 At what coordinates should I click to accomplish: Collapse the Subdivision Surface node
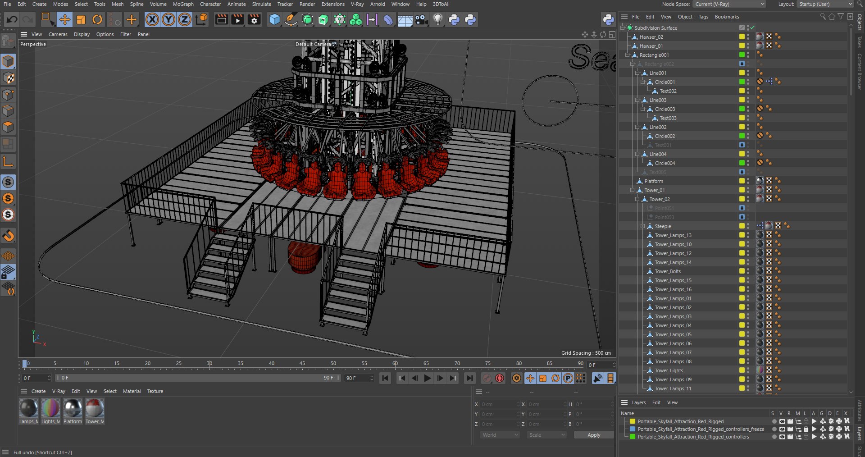(623, 28)
